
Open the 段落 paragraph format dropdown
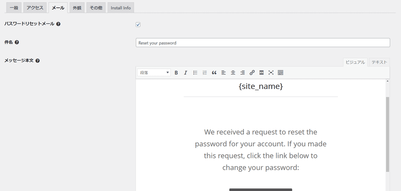pyautogui.click(x=154, y=73)
